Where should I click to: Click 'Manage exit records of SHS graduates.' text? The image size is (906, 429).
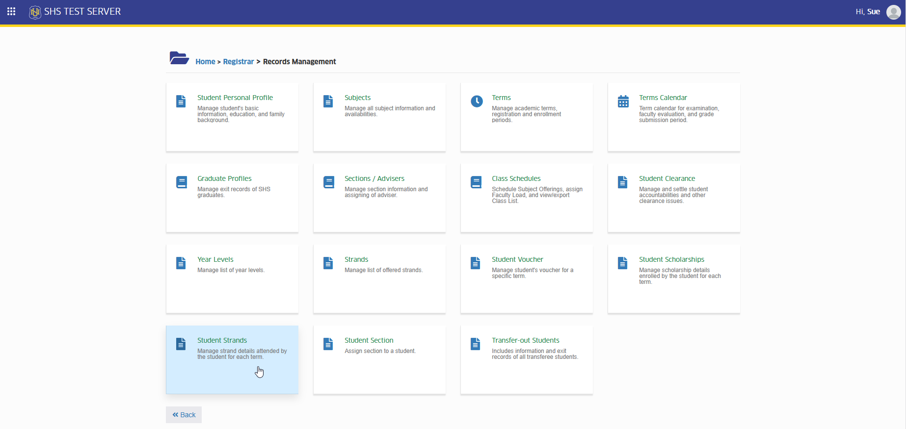pos(234,192)
